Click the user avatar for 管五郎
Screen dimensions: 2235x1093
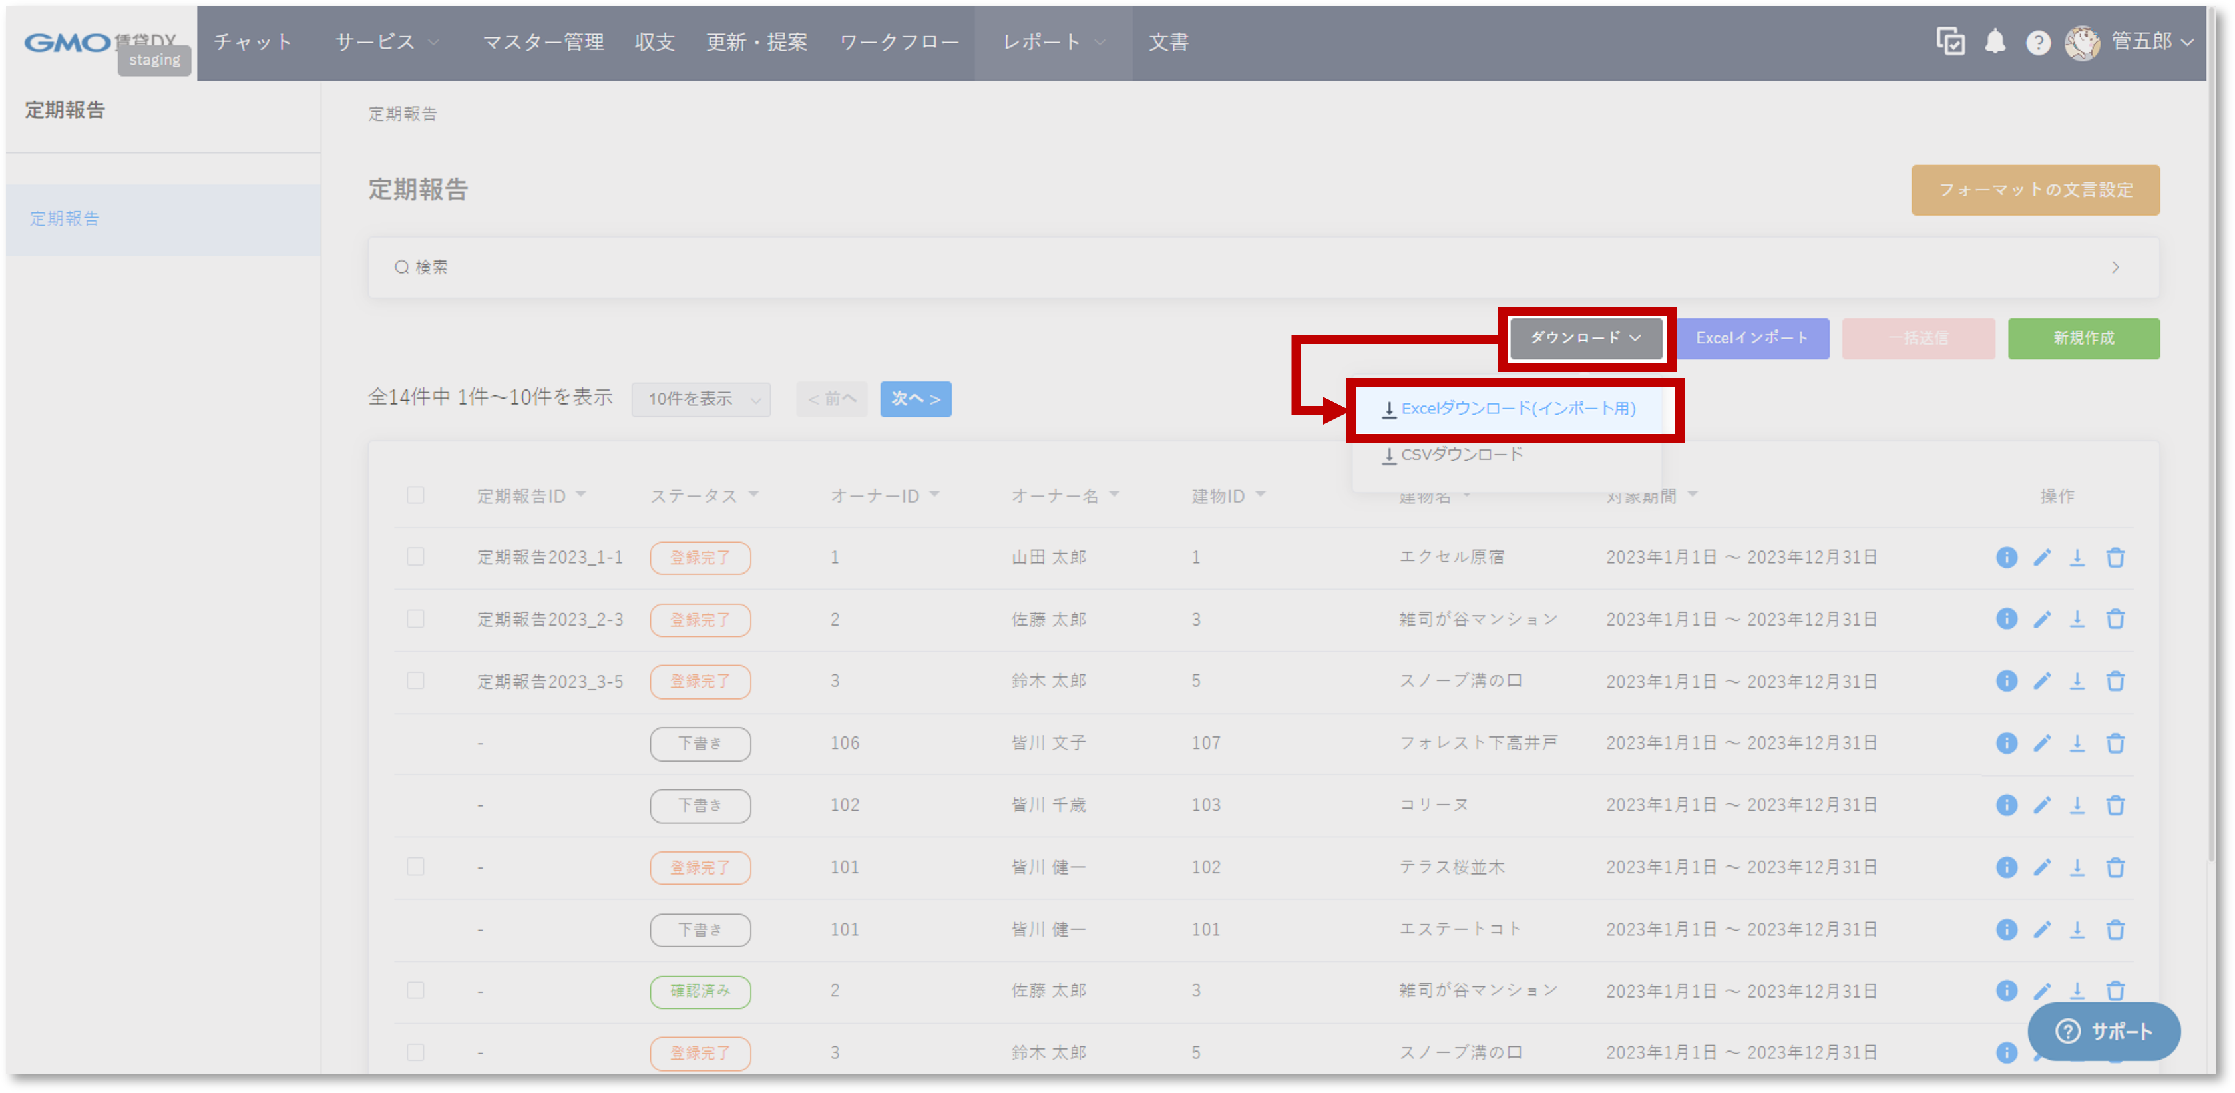click(2083, 42)
